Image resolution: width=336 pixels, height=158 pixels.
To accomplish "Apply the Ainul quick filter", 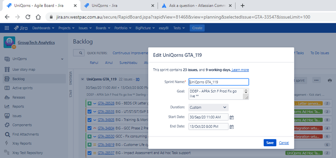I will tap(109, 63).
